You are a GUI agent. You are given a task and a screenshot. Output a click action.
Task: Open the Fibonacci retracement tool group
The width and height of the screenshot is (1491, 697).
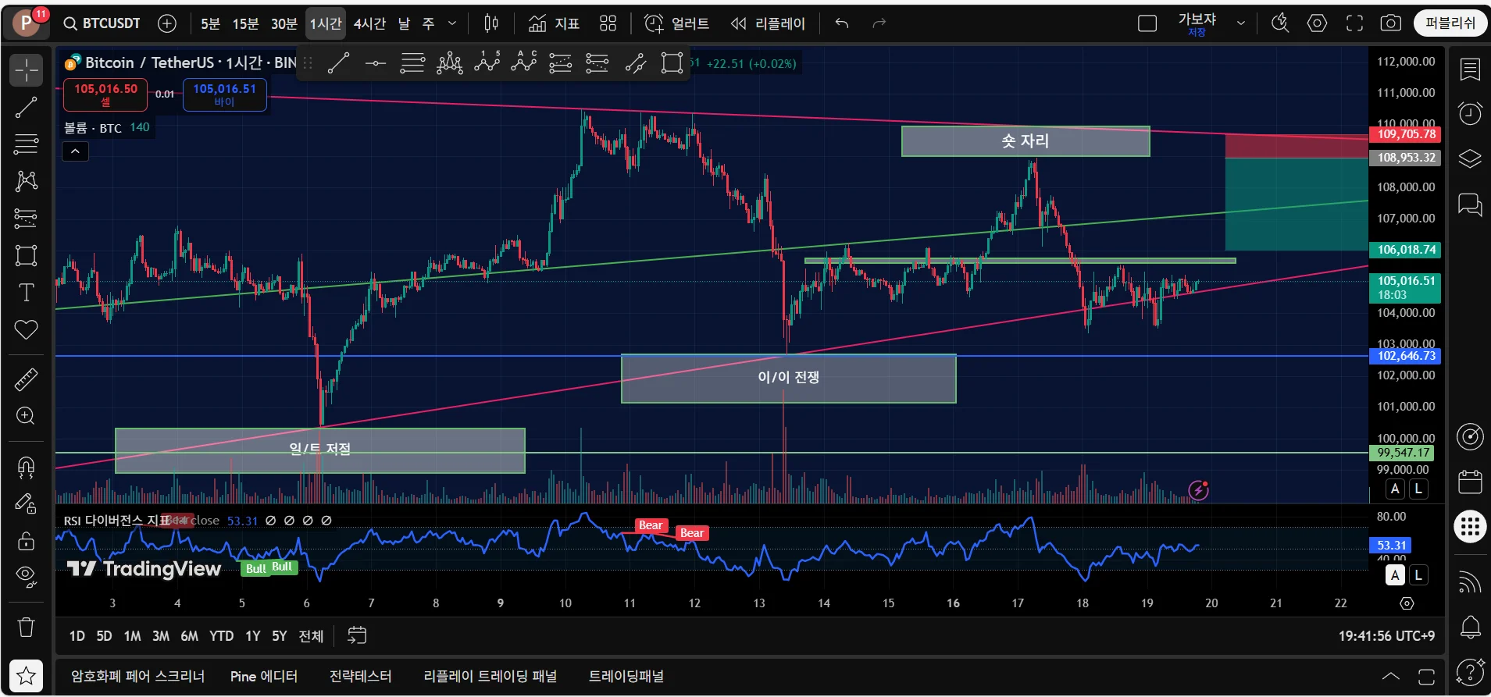27,144
